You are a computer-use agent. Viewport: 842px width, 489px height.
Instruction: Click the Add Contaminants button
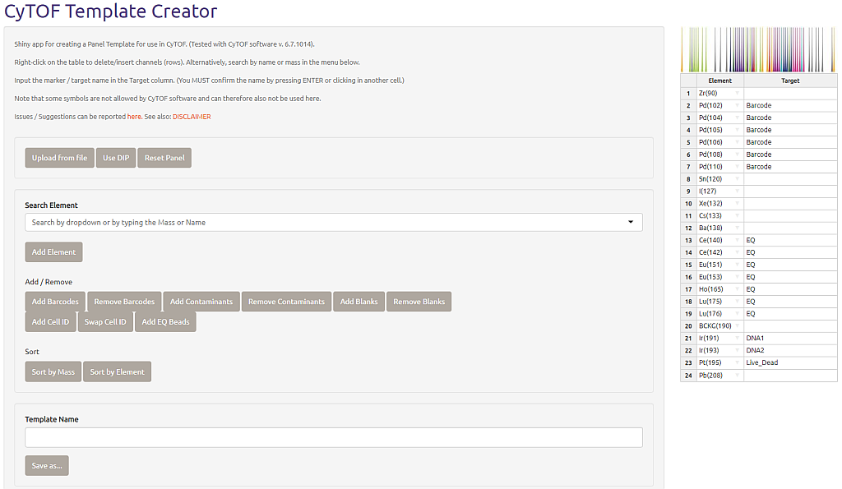tap(201, 302)
